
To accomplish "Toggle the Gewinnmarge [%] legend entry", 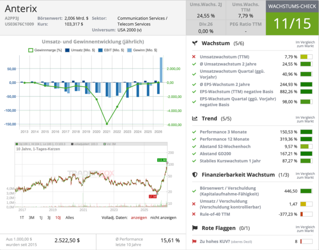I will click(45, 50).
